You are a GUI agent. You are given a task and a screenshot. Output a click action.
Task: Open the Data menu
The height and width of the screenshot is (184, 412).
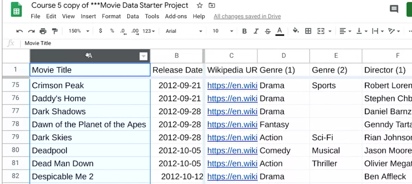coord(133,16)
